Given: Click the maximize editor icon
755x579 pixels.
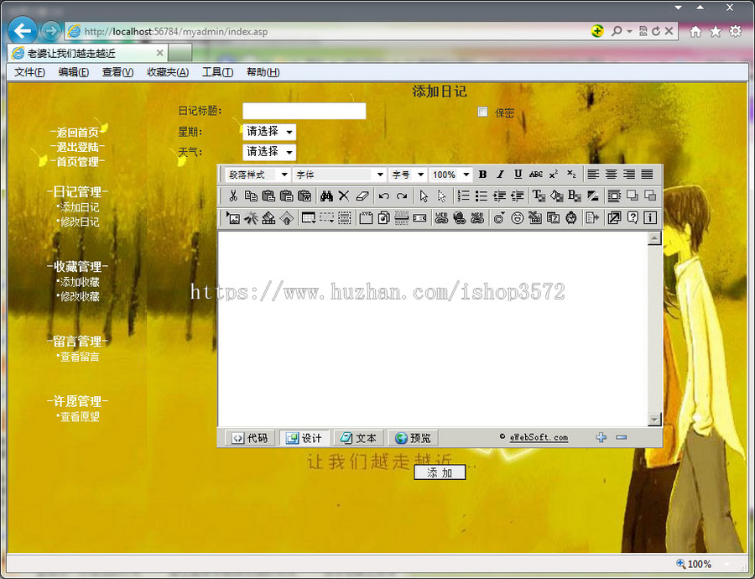Looking at the screenshot, I should pyautogui.click(x=614, y=217).
